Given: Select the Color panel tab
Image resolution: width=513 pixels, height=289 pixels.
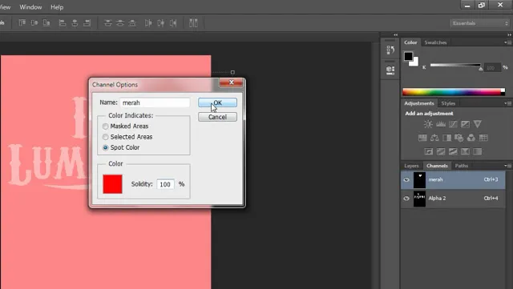Looking at the screenshot, I should (x=410, y=42).
